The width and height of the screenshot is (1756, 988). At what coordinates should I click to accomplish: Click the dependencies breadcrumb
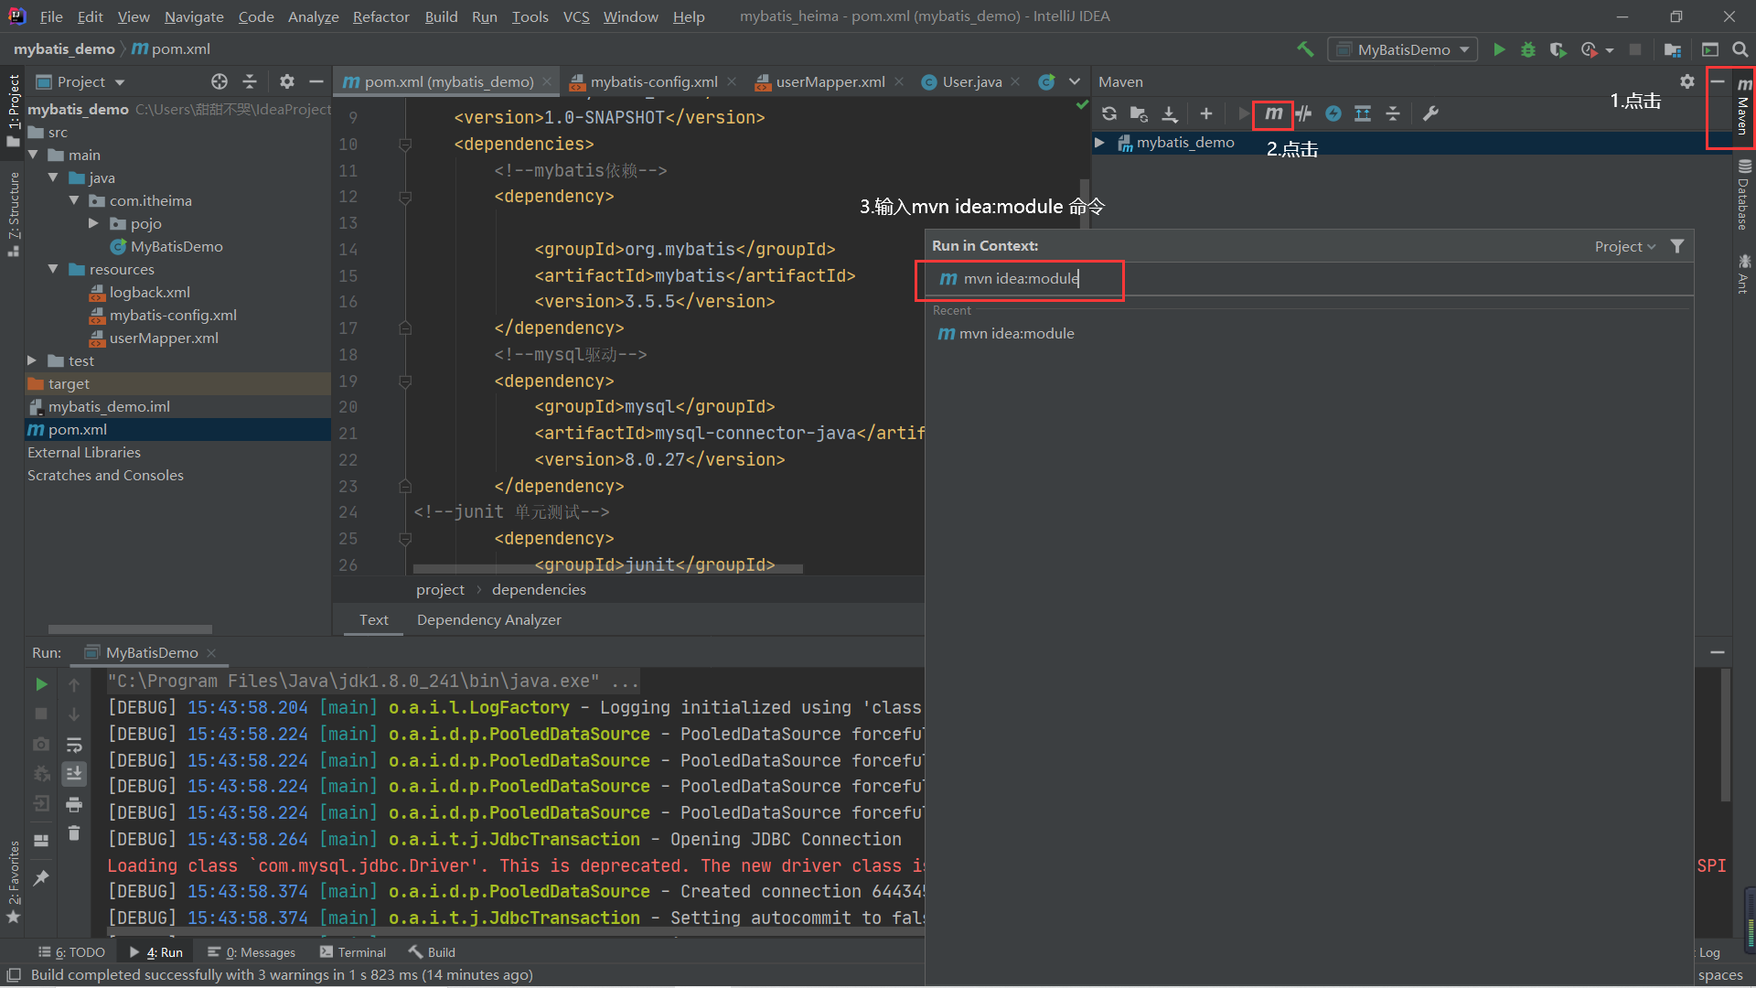click(x=539, y=589)
